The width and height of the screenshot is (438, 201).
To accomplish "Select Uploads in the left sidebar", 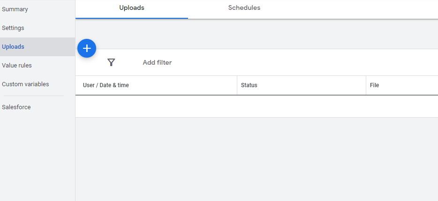I will tap(13, 47).
